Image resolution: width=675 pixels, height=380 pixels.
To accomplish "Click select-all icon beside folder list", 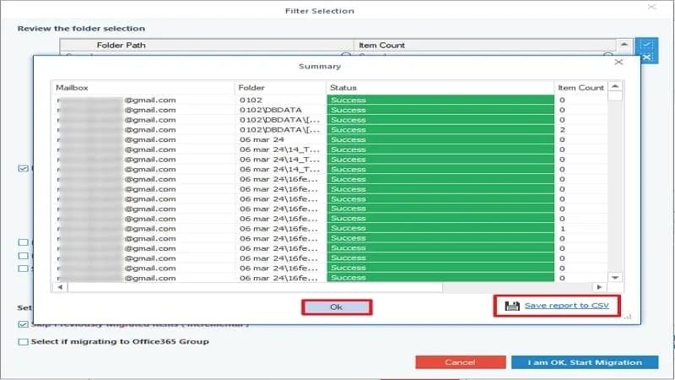I will point(646,46).
